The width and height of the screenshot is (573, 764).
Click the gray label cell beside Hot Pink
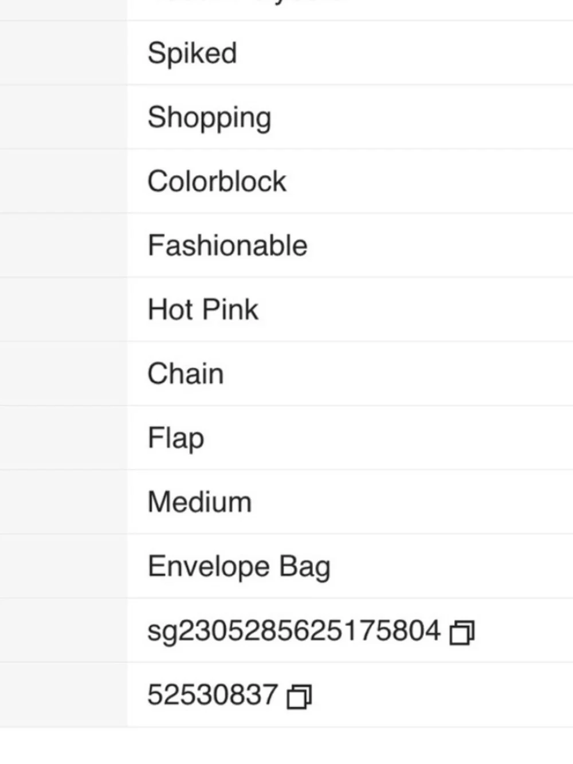tap(63, 309)
